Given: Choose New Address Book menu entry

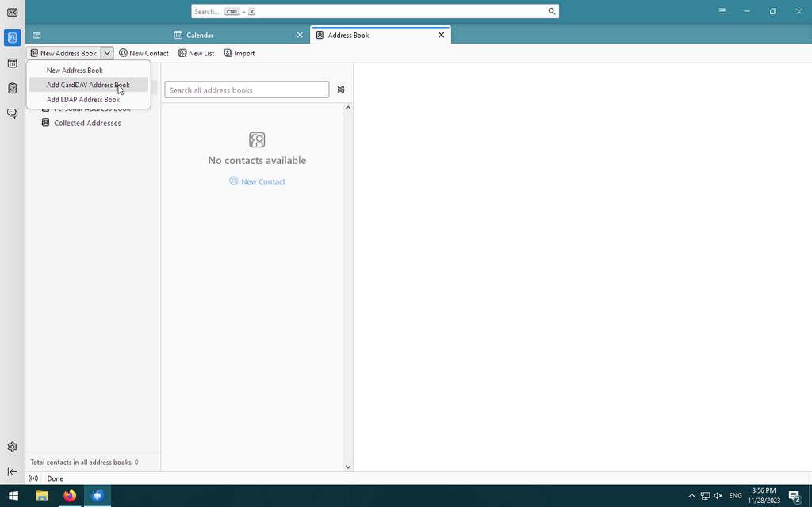Looking at the screenshot, I should pyautogui.click(x=75, y=71).
